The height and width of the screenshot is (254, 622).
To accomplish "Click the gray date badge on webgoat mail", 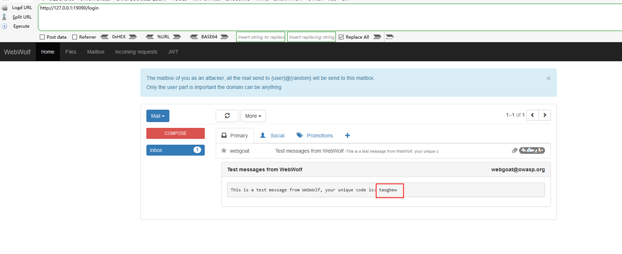I will [x=532, y=150].
